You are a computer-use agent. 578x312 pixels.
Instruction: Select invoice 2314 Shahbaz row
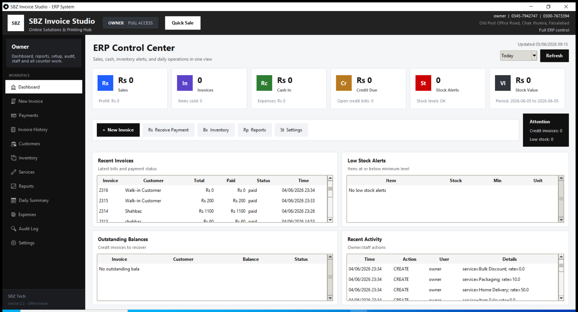[212, 211]
